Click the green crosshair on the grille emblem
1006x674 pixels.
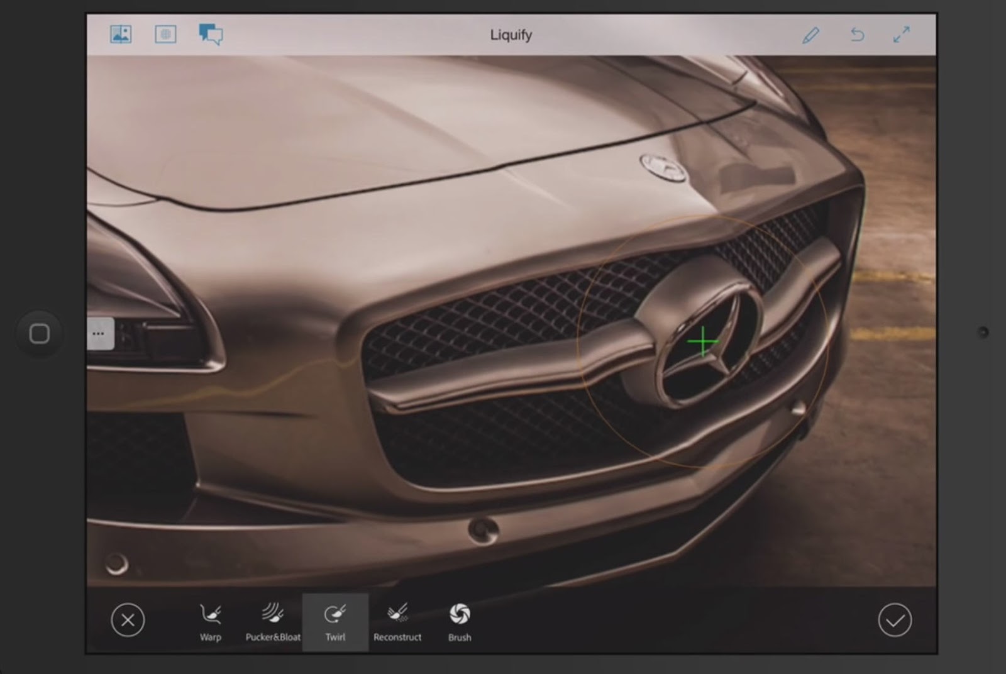[x=703, y=342]
